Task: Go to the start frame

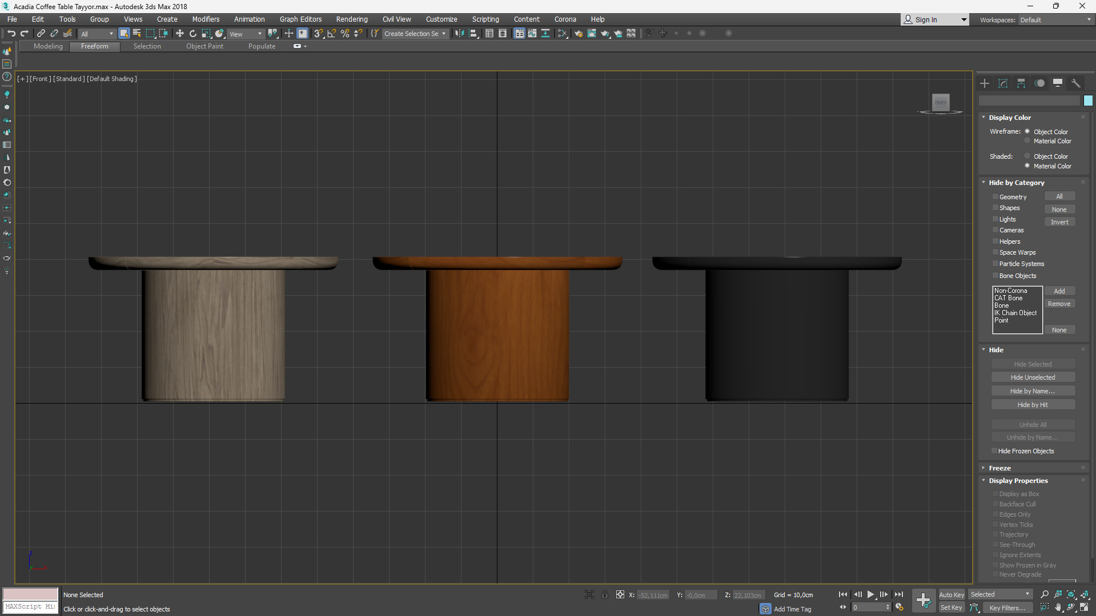Action: coord(843,594)
